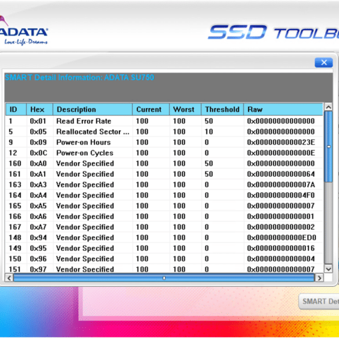Click ID cell 167

tap(15, 227)
